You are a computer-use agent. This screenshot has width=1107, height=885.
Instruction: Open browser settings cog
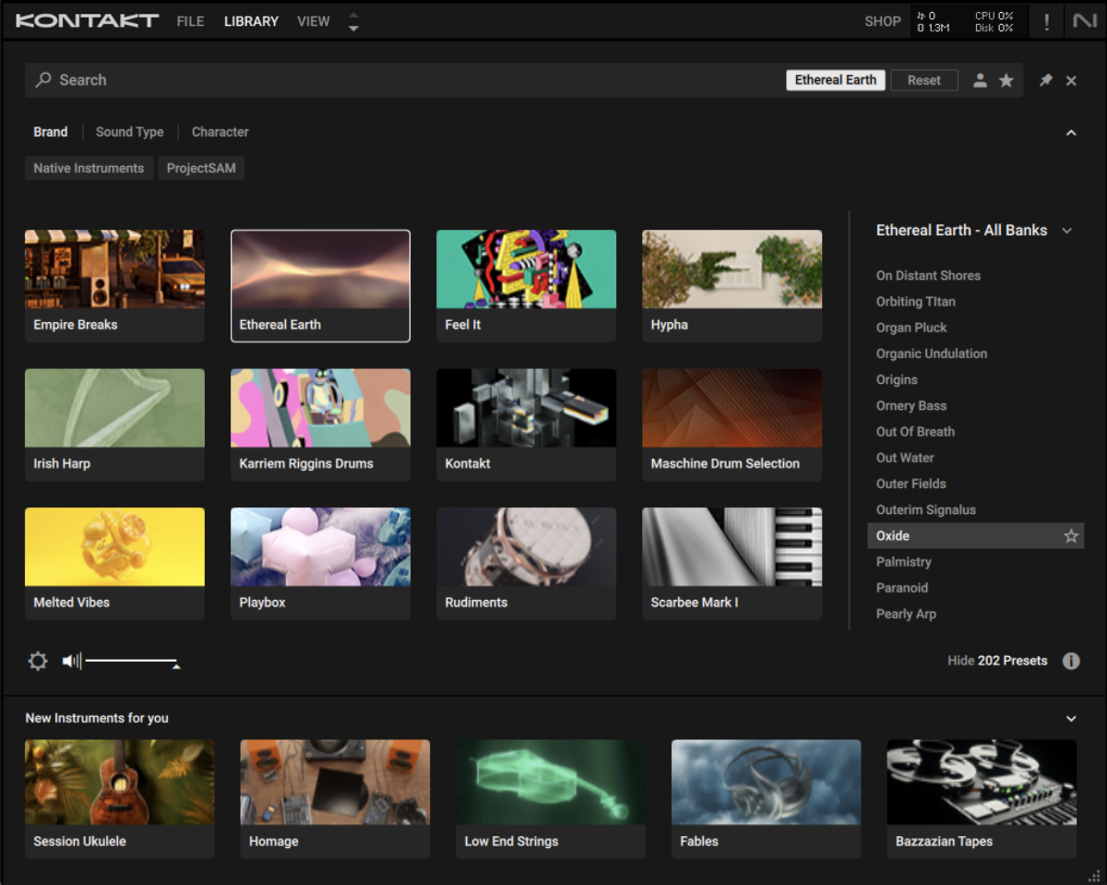[38, 661]
